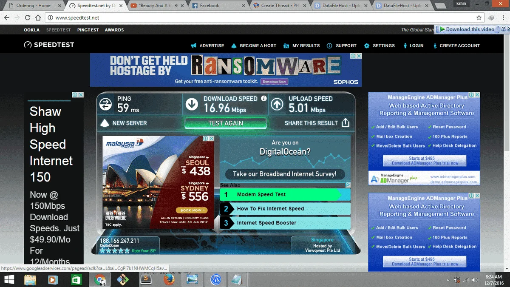Viewport: 510px width, 287px height.
Task: Click the ping arrows icon
Action: (x=106, y=104)
